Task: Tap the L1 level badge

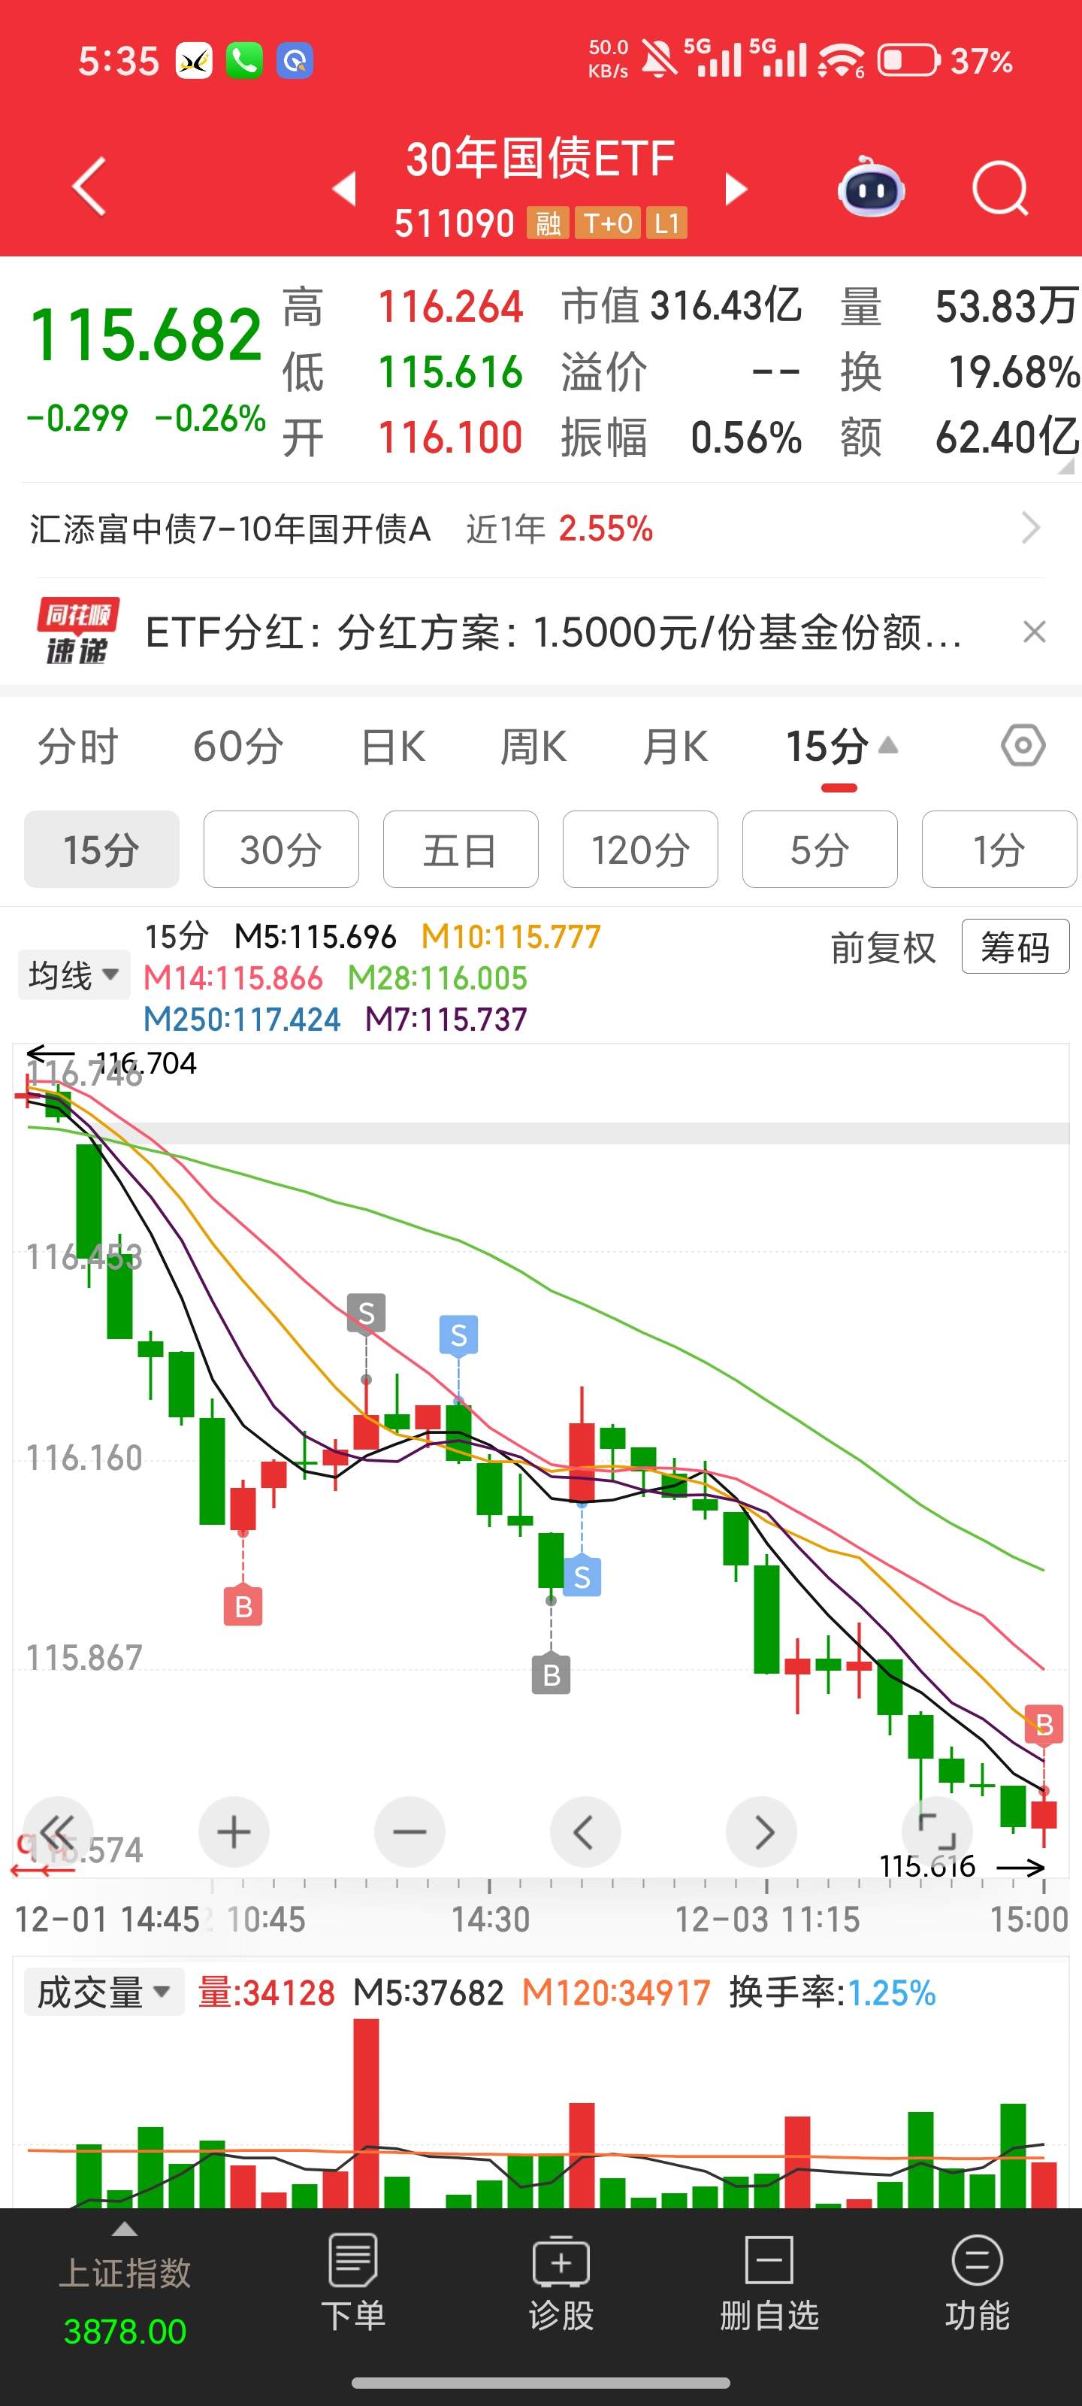Action: pyautogui.click(x=666, y=223)
